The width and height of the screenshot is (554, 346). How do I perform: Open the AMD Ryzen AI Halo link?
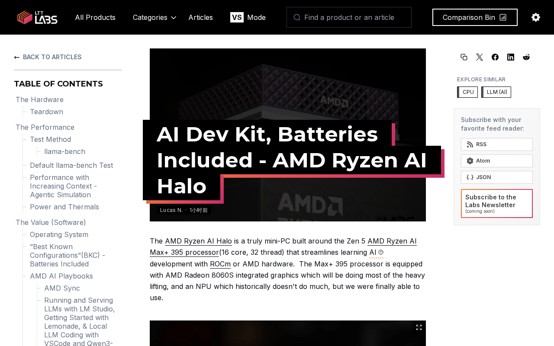pos(198,241)
